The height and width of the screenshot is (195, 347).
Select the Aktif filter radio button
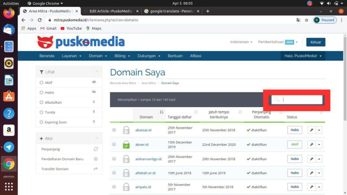pyautogui.click(x=41, y=82)
